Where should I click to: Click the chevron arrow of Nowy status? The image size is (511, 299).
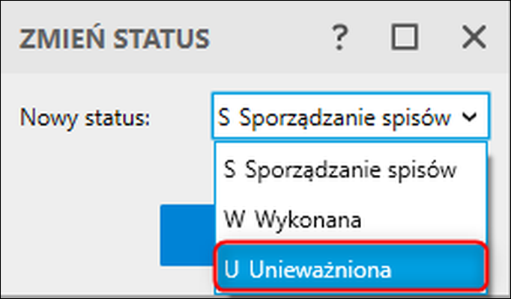coord(470,117)
